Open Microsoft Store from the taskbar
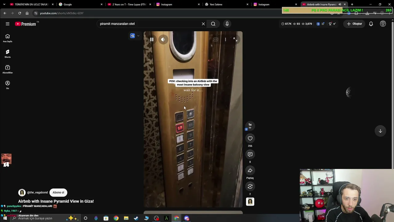 coord(106,218)
